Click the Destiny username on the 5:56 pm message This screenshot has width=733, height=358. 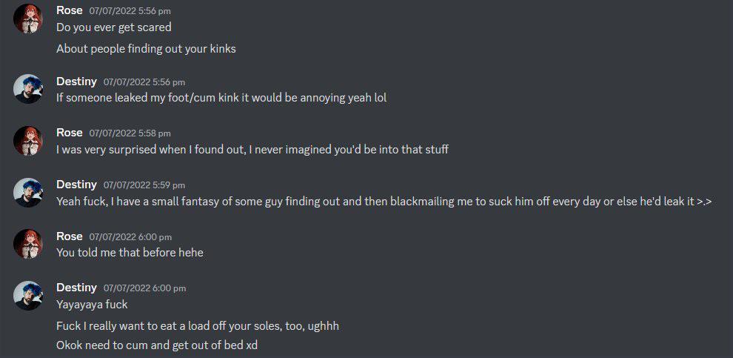[x=76, y=82]
